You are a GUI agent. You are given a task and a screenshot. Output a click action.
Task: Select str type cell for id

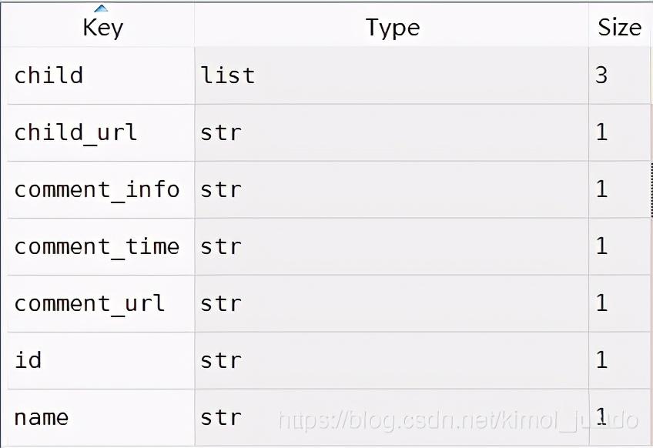(392, 360)
